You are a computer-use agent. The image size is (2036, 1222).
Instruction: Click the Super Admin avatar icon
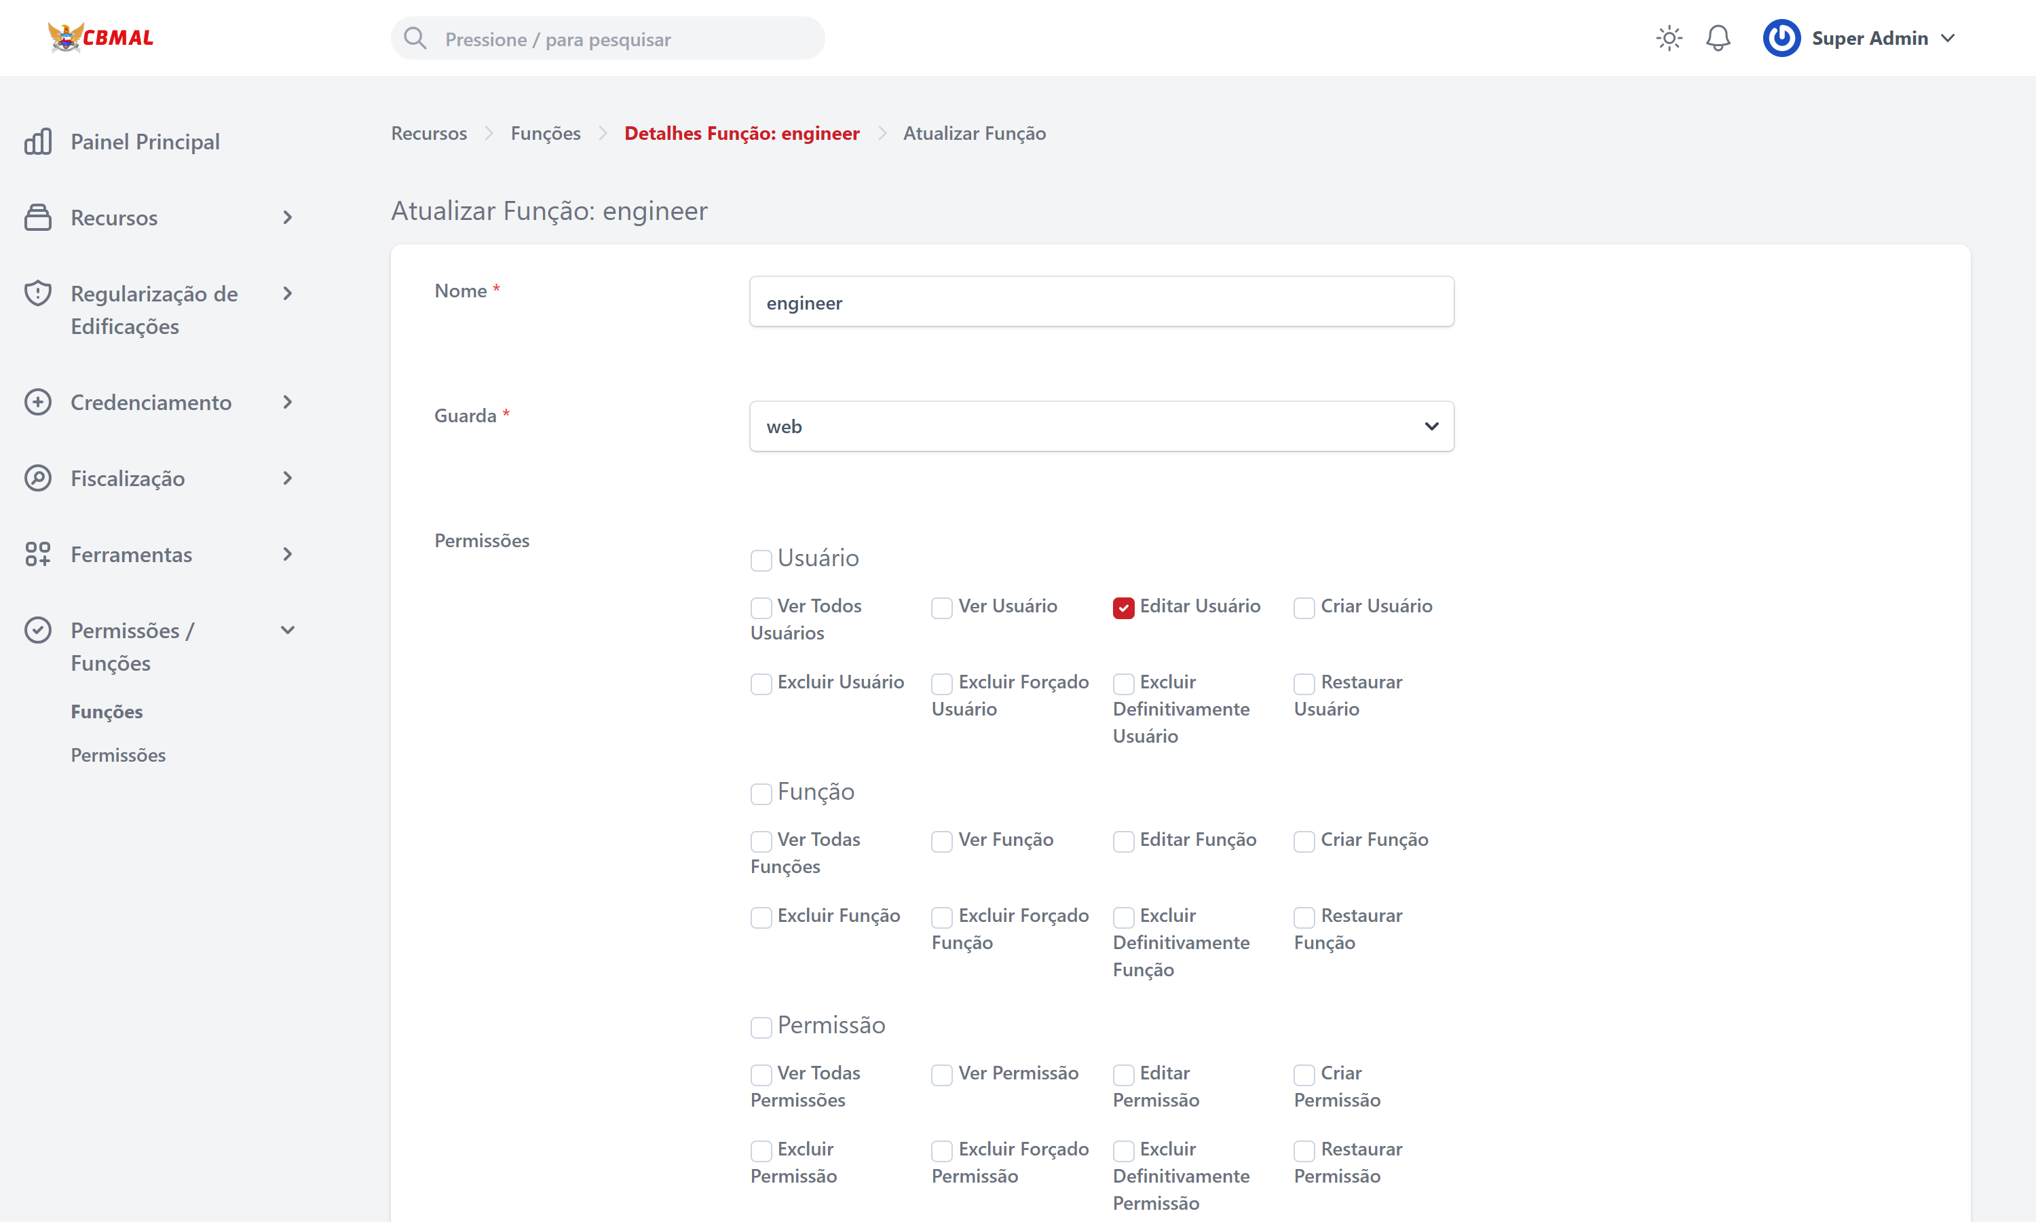click(x=1781, y=38)
